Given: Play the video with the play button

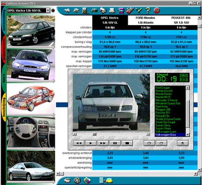Looking at the screenshot, I should 91,143.
